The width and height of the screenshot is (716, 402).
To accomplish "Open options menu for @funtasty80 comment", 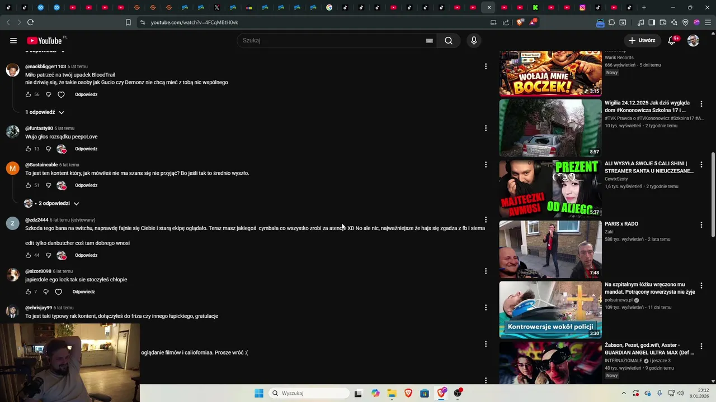I will pyautogui.click(x=486, y=128).
